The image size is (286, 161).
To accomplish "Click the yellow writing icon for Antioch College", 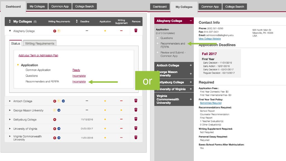I will [59, 101].
